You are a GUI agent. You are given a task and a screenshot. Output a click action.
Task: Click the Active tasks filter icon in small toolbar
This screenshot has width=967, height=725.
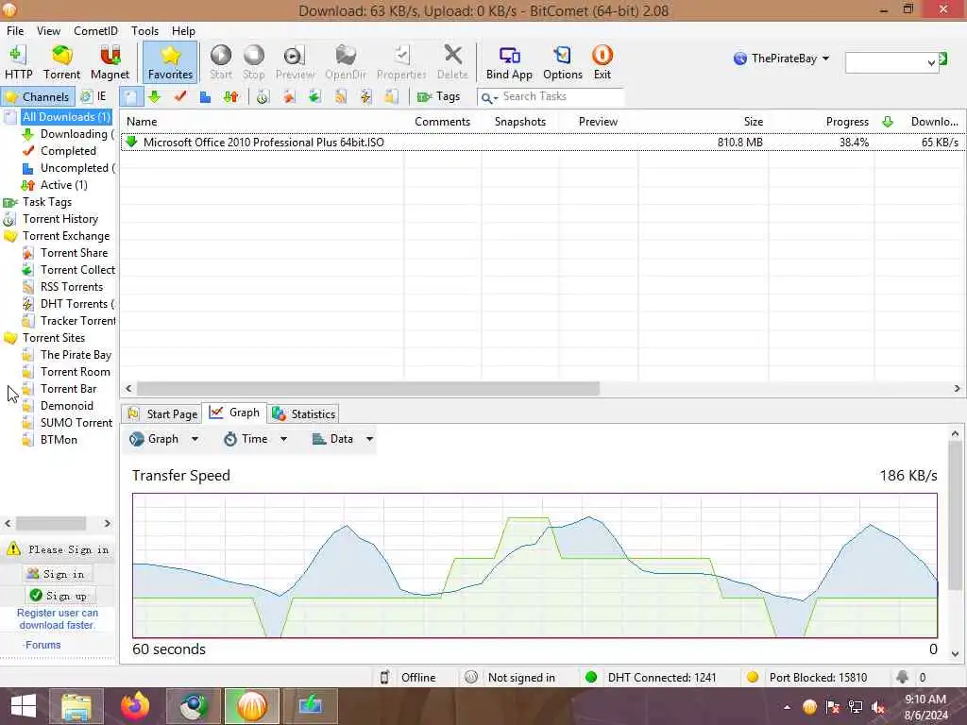point(231,97)
